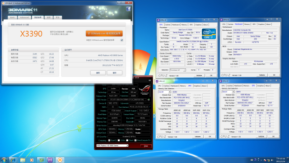Open Caches tab in lower-right CPU-Z window
The image size is (289, 163).
tap(230, 86)
